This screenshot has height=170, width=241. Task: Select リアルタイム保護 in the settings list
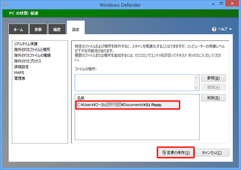click(26, 44)
